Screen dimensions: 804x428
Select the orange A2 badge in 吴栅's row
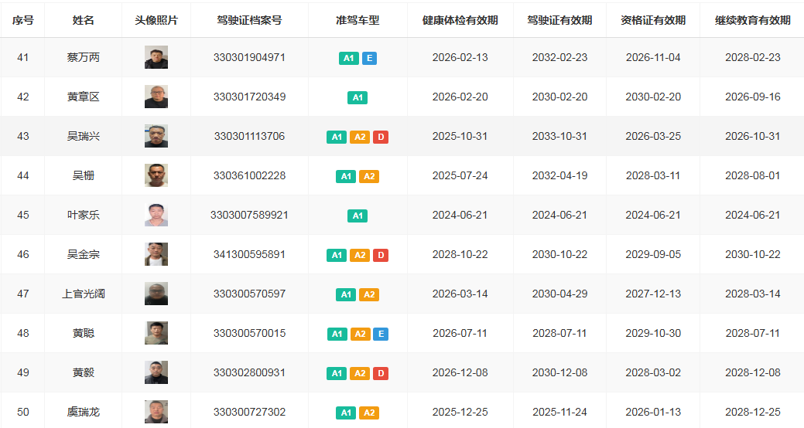coord(369,176)
